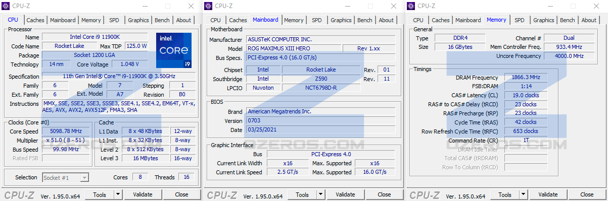
Task: Click Validate in the CPU window
Action: 143,194
